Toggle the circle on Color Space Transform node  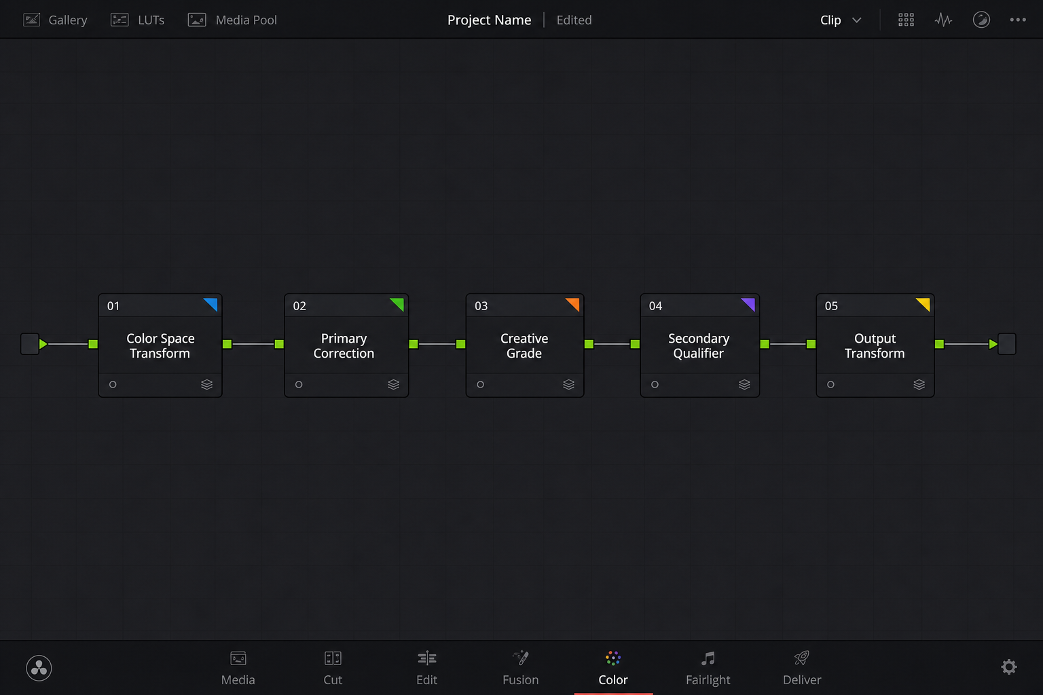113,384
